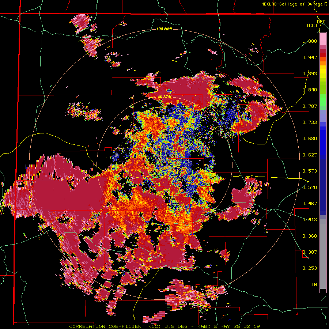Click the 0.253 legend value
This screenshot has height=329, width=329.
[x=310, y=268]
